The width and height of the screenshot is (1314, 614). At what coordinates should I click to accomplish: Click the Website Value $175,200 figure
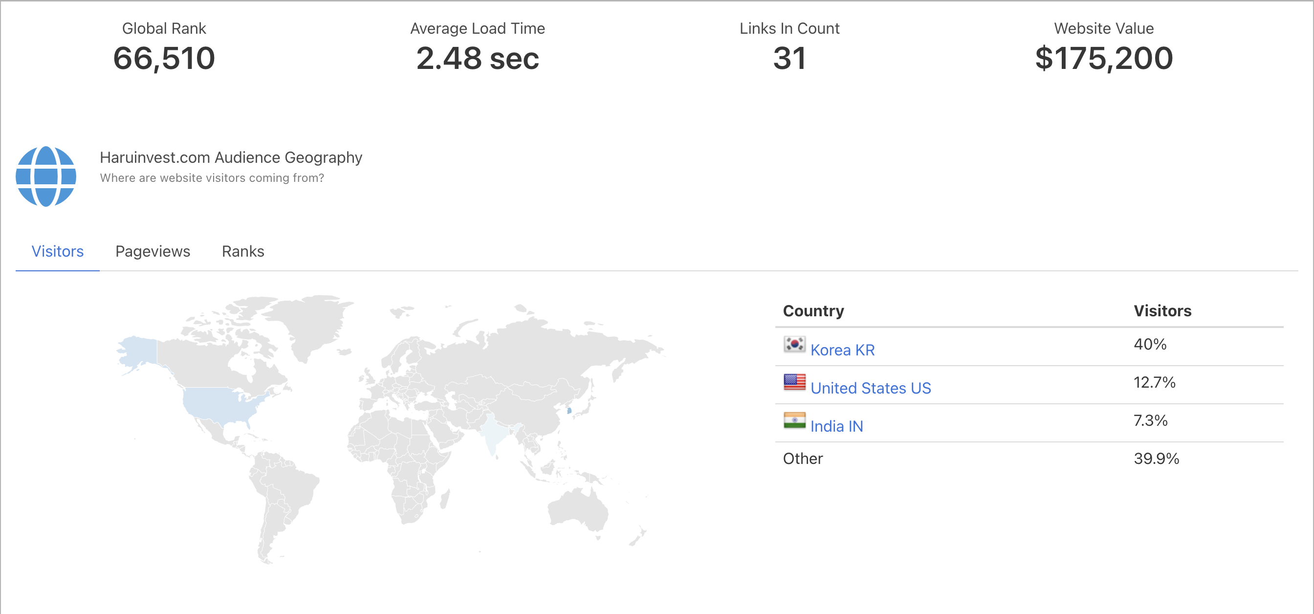[x=1103, y=58]
